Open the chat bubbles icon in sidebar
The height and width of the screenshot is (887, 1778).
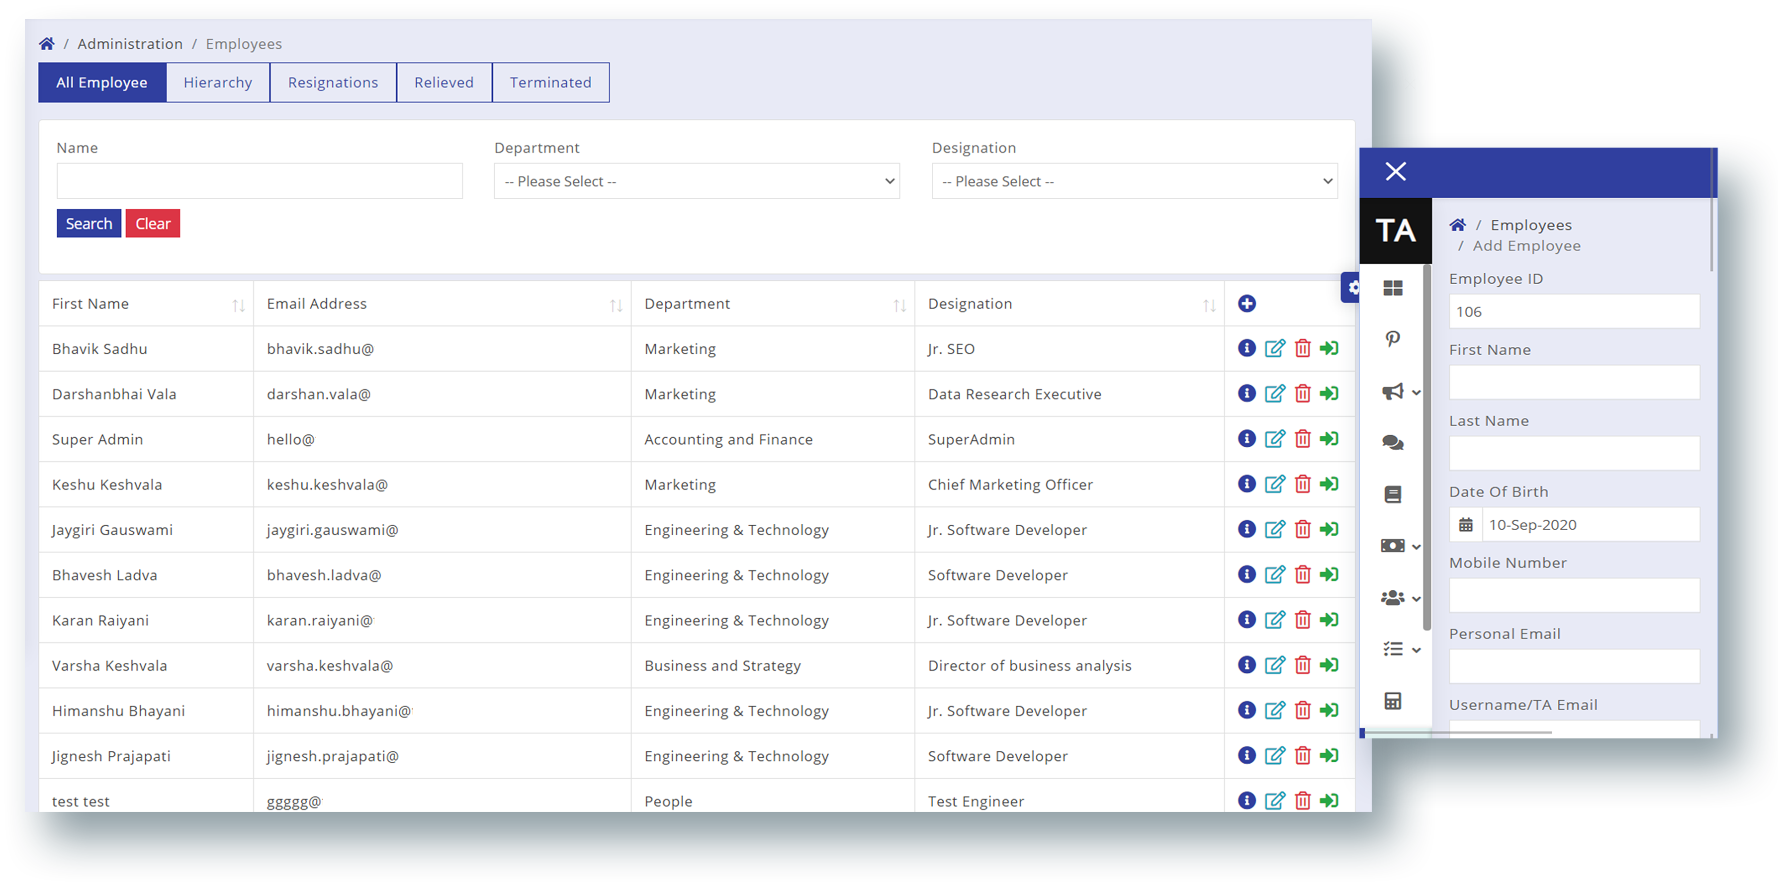(1393, 443)
